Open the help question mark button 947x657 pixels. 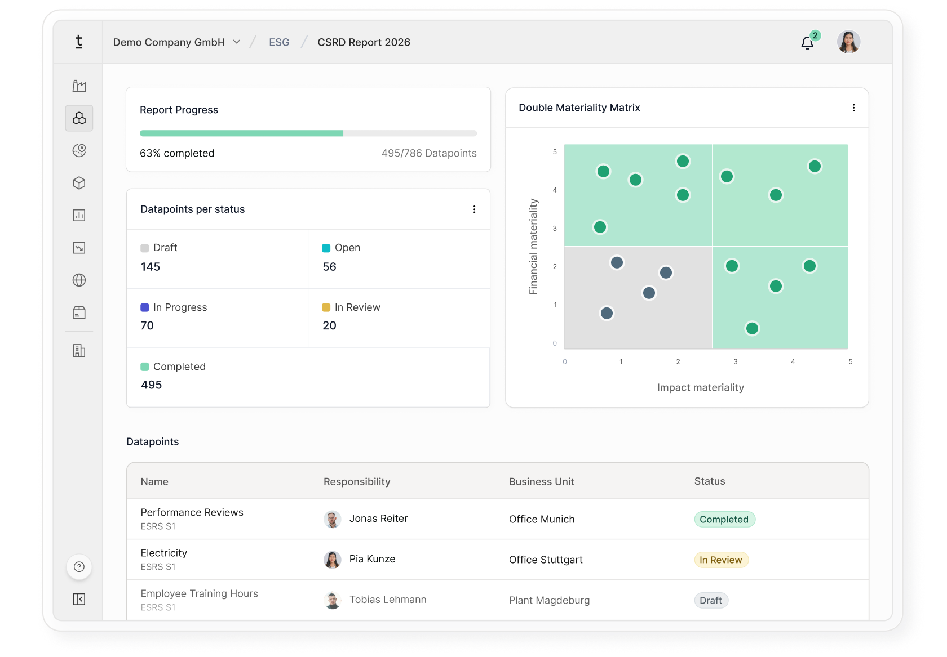coord(79,567)
